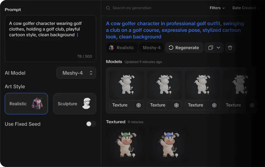
Task: Click the trash delete icon
Action: click(x=230, y=48)
